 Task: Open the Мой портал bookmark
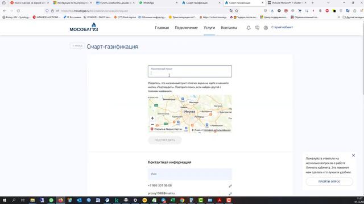coord(125,17)
